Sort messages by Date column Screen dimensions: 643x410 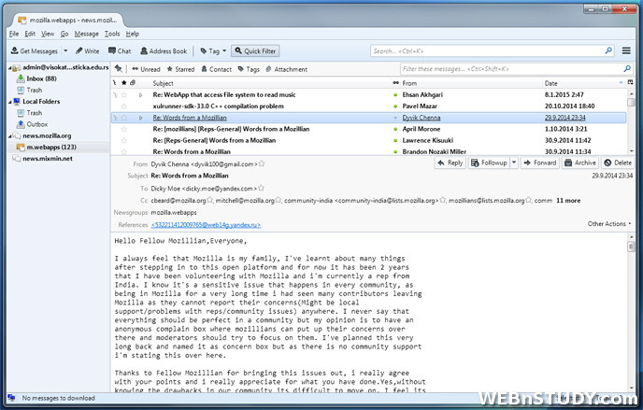pos(550,83)
